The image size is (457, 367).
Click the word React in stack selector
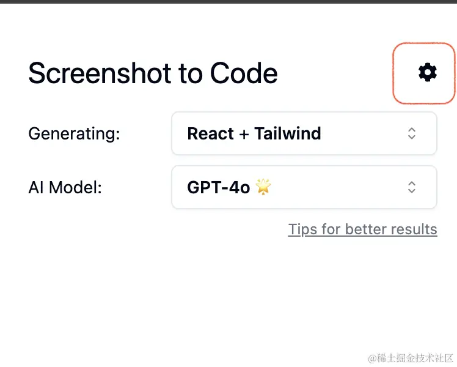point(210,133)
